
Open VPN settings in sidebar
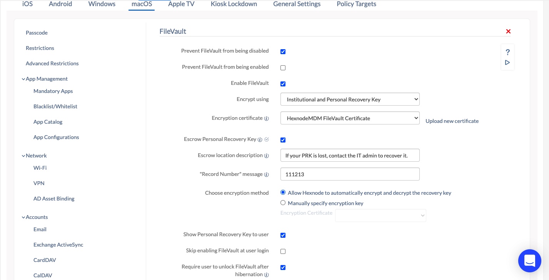coord(39,183)
